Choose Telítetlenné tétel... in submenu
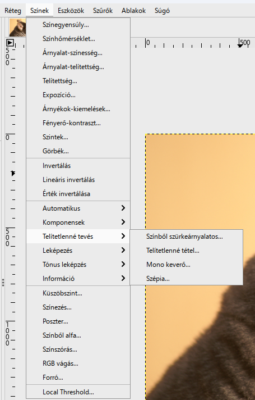The width and height of the screenshot is (255, 400). [x=186, y=251]
